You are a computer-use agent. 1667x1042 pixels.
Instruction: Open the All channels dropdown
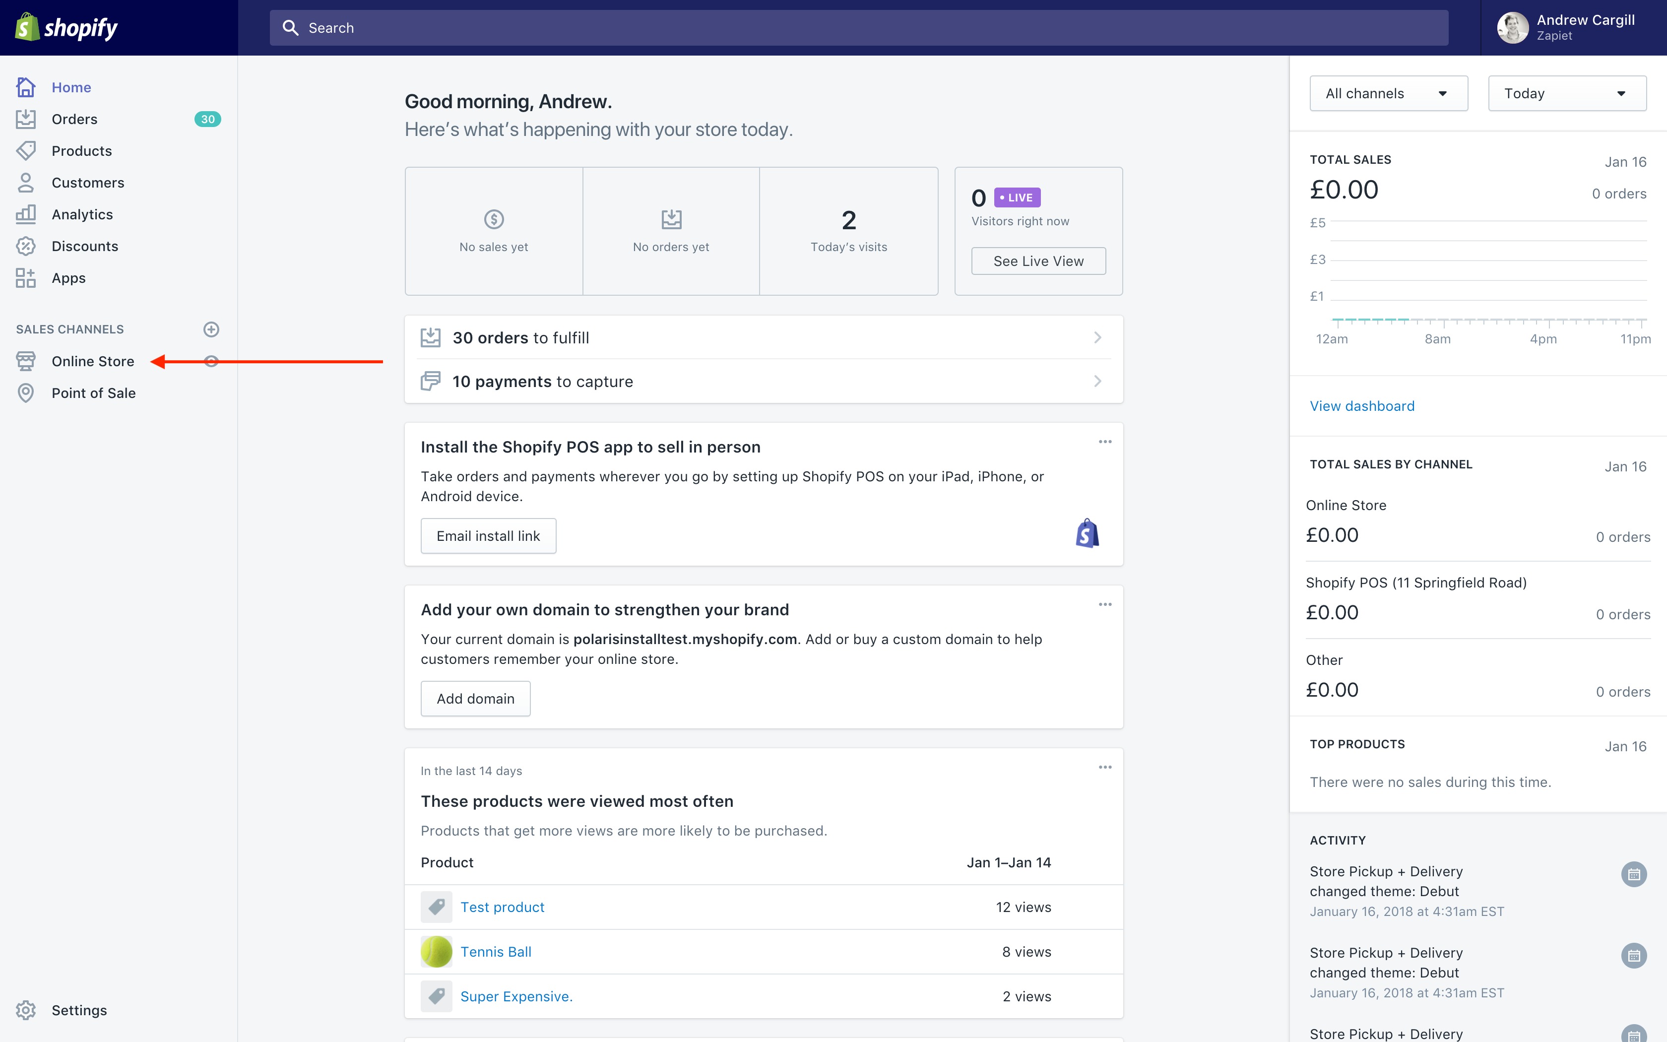[1388, 94]
